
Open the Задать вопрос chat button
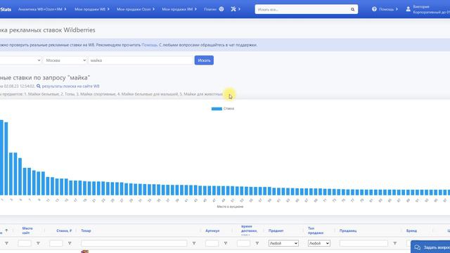click(430, 247)
